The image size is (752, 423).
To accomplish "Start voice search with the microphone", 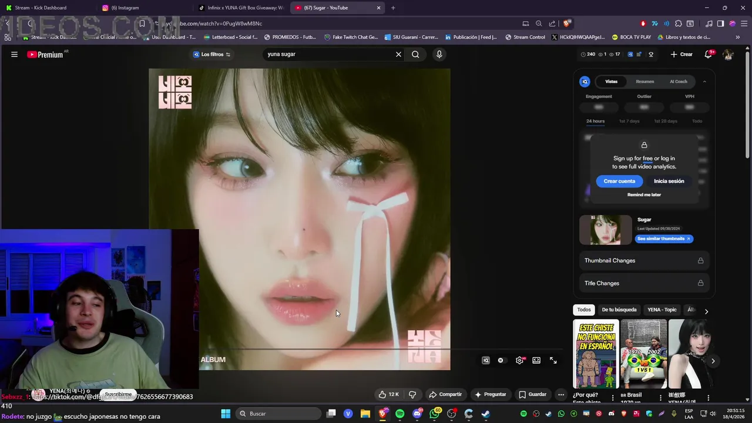I will pos(439,54).
